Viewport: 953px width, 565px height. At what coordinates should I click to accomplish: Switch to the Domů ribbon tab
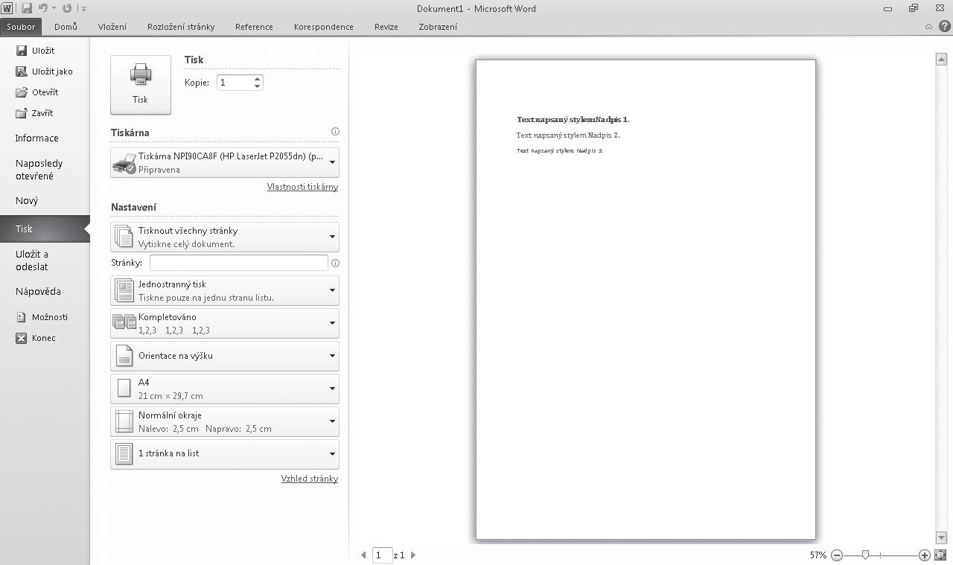coord(66,27)
